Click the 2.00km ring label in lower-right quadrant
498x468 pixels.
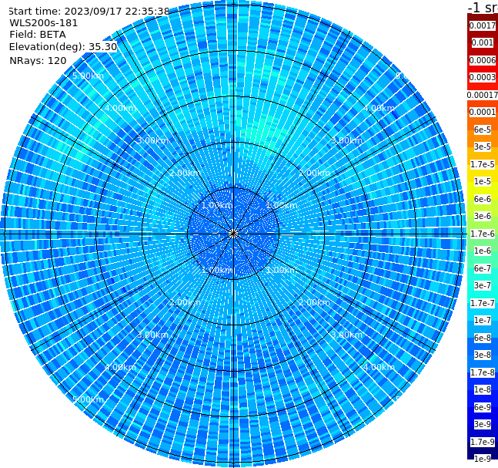pos(315,302)
